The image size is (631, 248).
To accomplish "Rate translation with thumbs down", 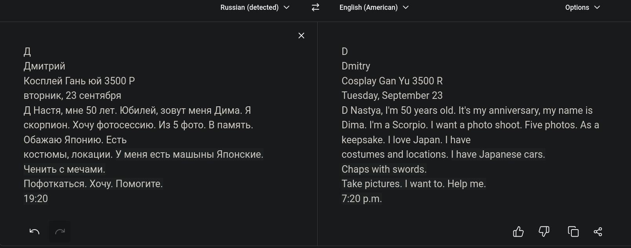I will tap(544, 232).
